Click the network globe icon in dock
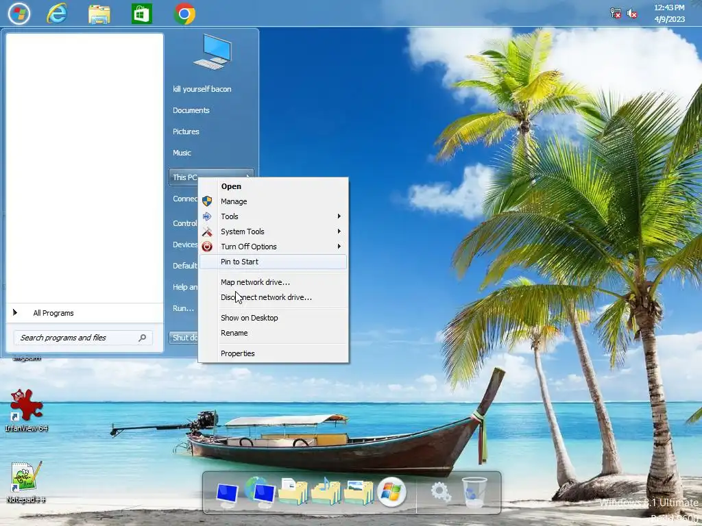Viewport: 702px width, 526px height. click(x=260, y=492)
